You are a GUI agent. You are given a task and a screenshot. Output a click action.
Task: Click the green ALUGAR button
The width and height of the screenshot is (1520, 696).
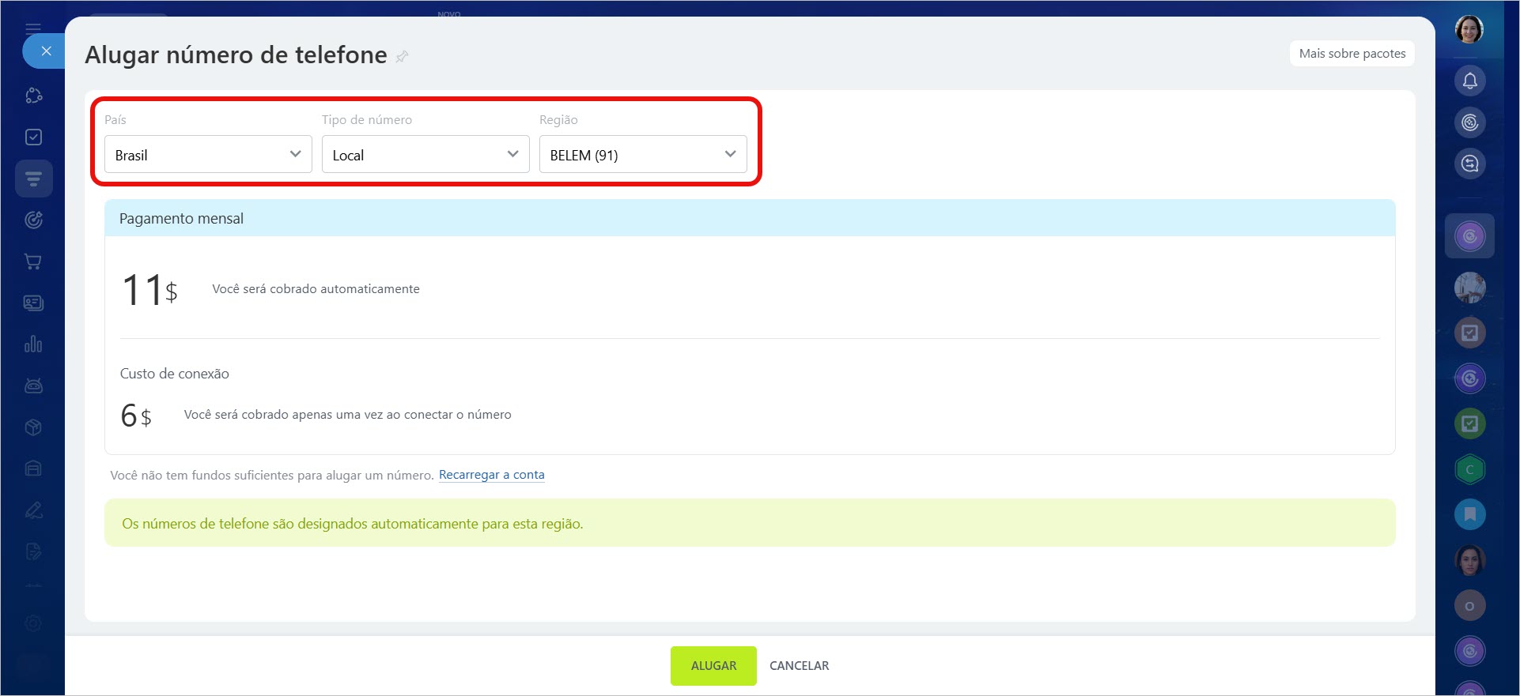[713, 666]
